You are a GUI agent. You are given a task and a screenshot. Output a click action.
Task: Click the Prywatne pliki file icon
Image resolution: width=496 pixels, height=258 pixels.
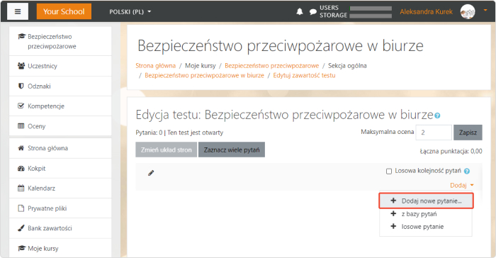[21, 208]
